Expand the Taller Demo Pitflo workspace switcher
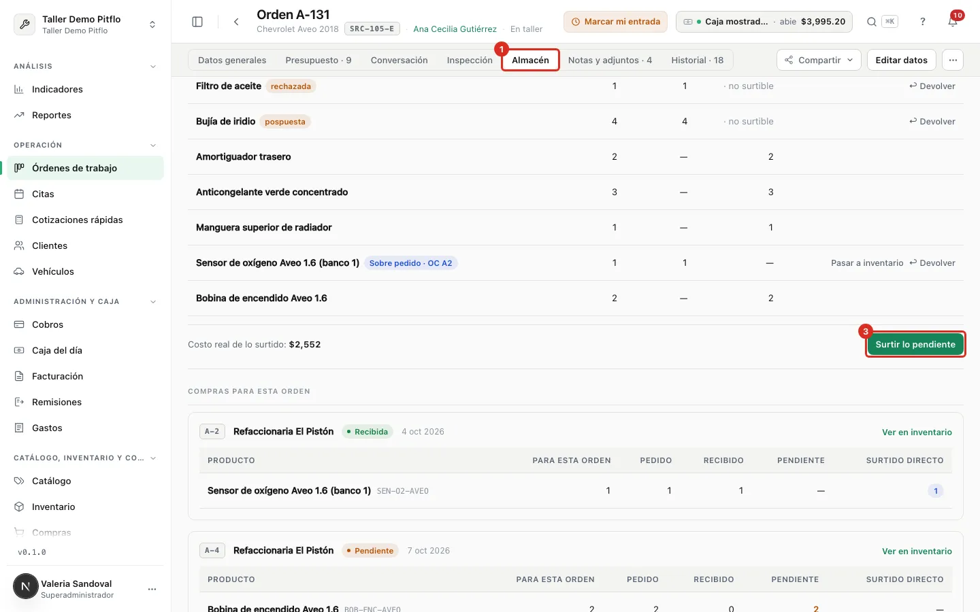This screenshot has height=612, width=980. coord(86,24)
